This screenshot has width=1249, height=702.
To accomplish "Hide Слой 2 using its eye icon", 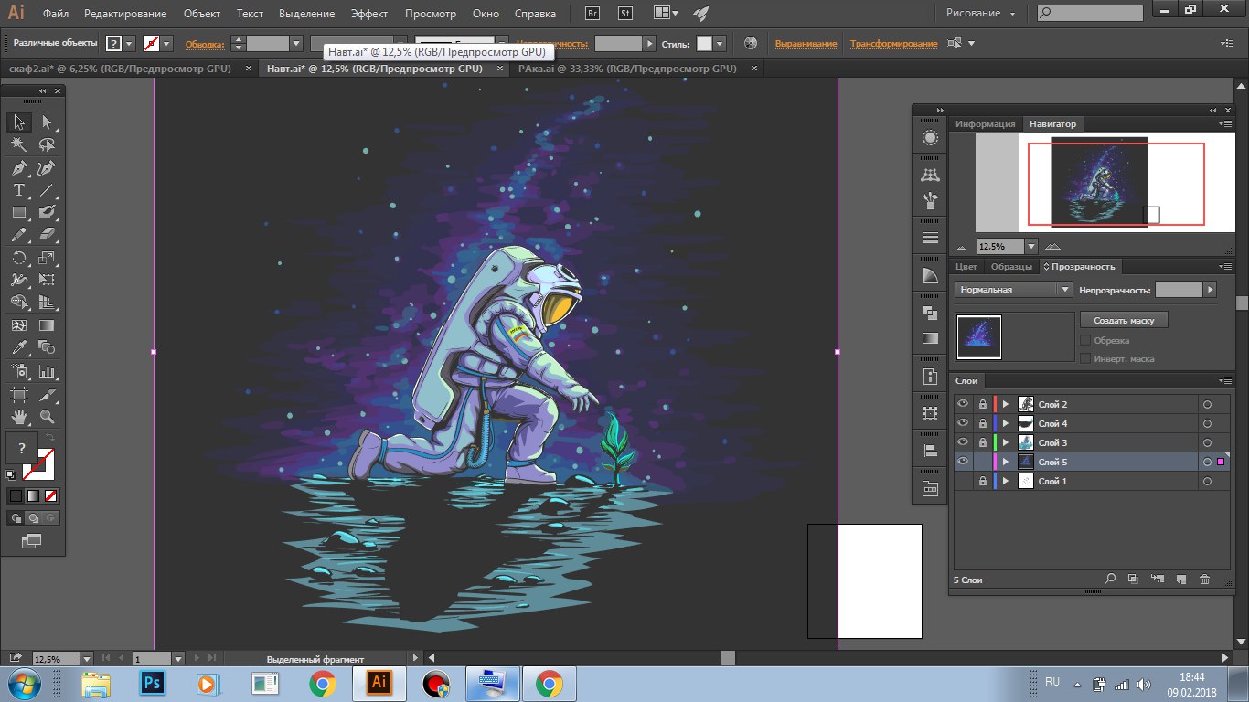I will 963,404.
